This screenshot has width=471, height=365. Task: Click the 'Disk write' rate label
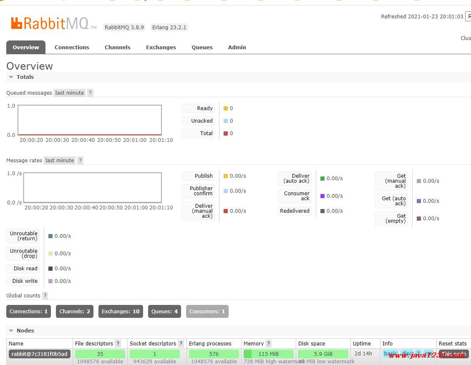[23, 281]
